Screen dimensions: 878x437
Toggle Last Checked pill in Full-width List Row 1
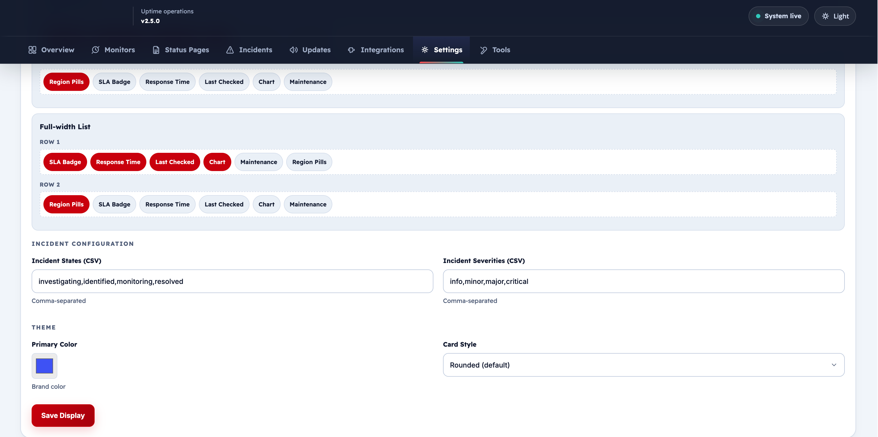tap(175, 162)
